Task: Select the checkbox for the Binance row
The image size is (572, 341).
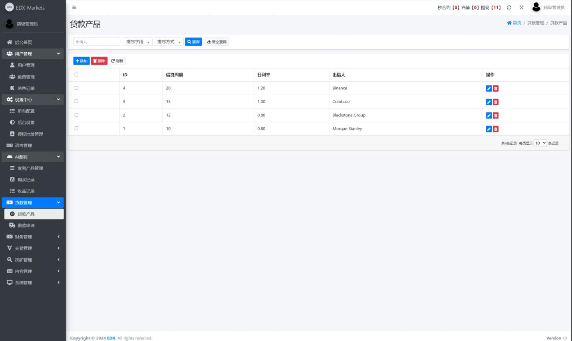Action: pos(76,88)
